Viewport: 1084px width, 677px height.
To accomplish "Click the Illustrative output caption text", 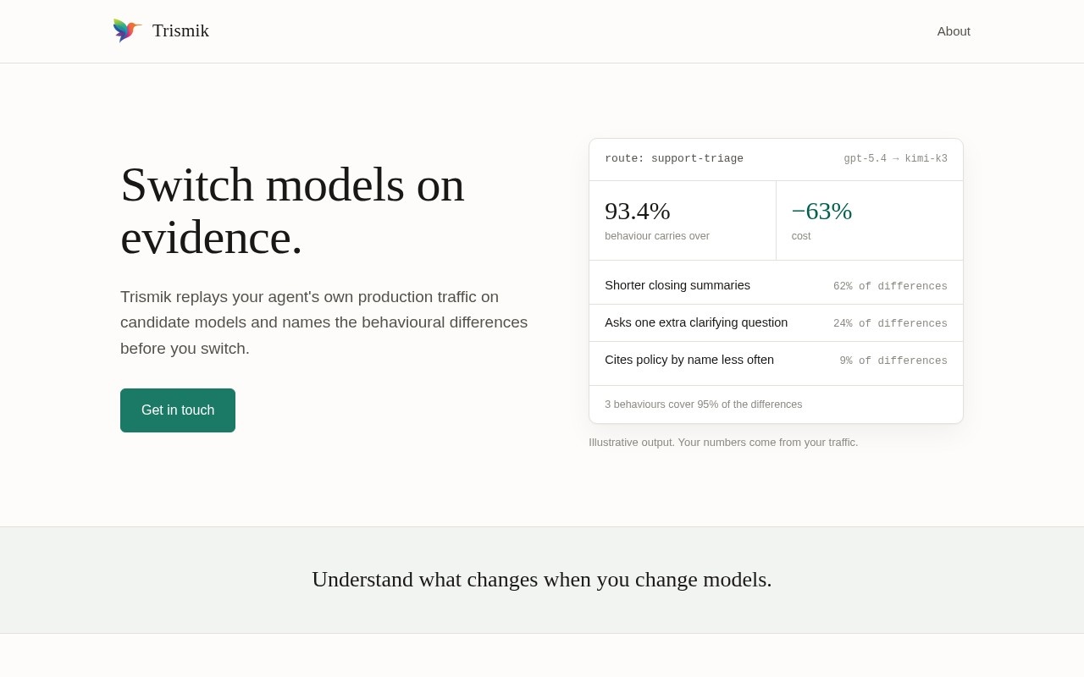I will coord(723,443).
